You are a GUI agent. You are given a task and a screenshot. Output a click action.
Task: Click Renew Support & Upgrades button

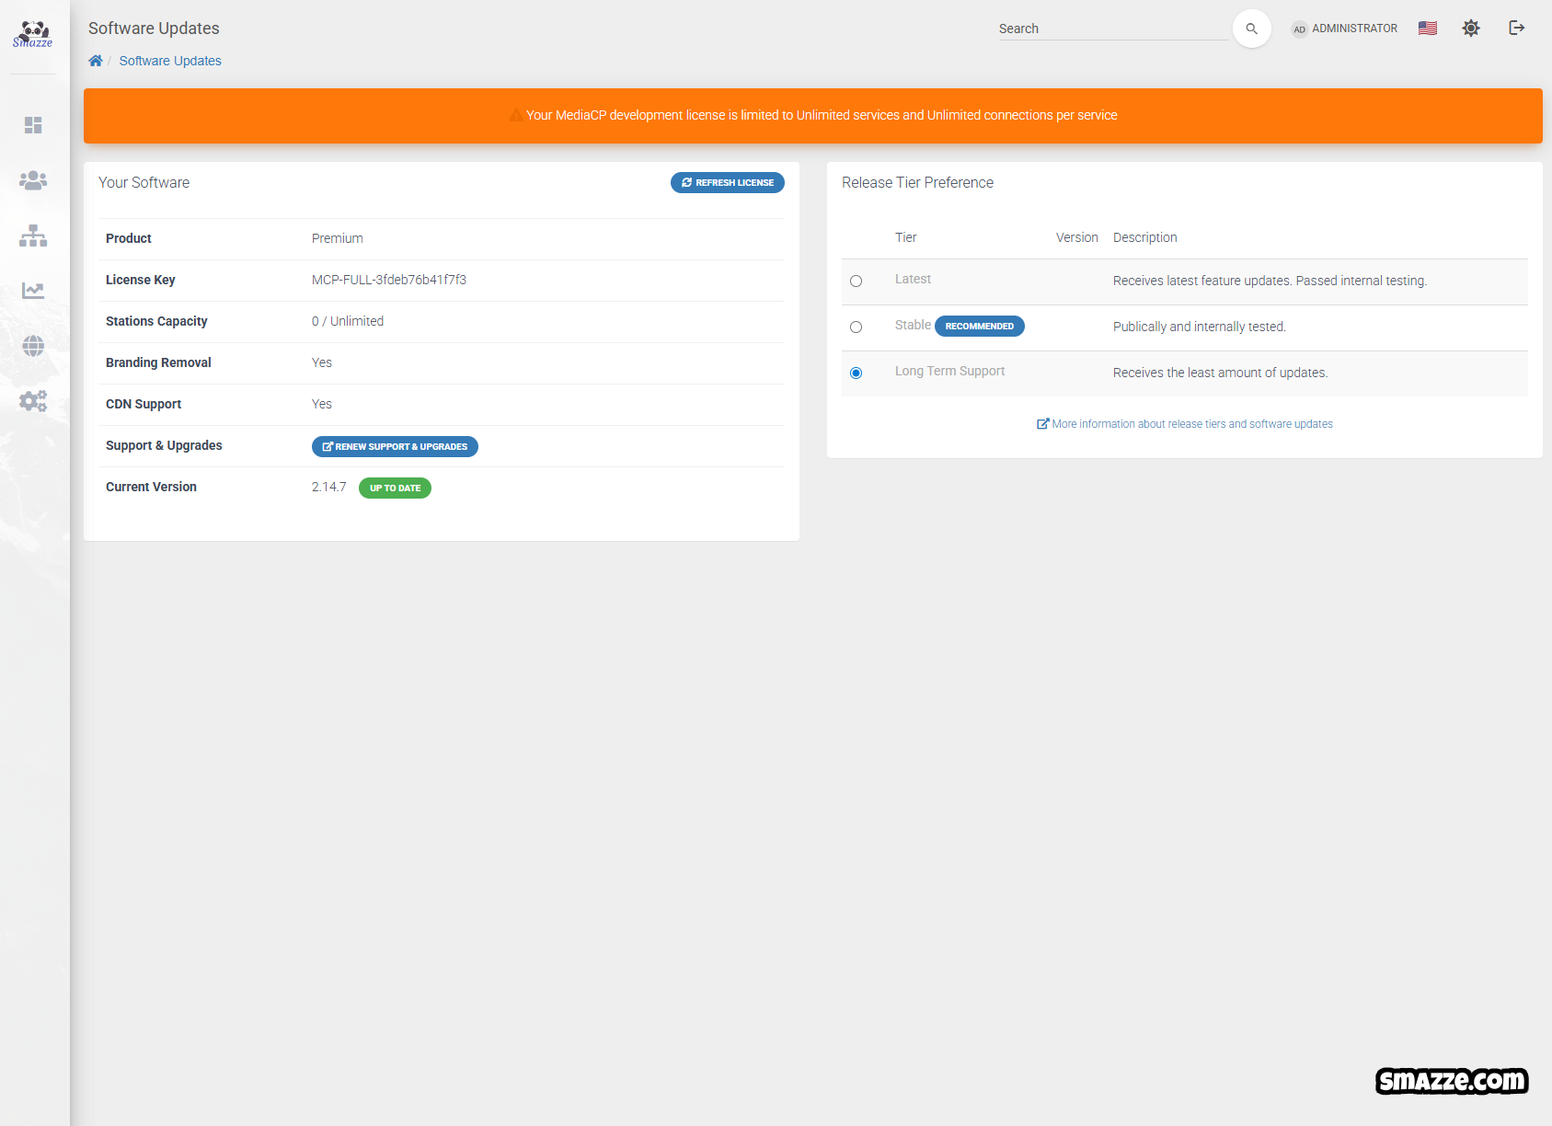(x=395, y=446)
